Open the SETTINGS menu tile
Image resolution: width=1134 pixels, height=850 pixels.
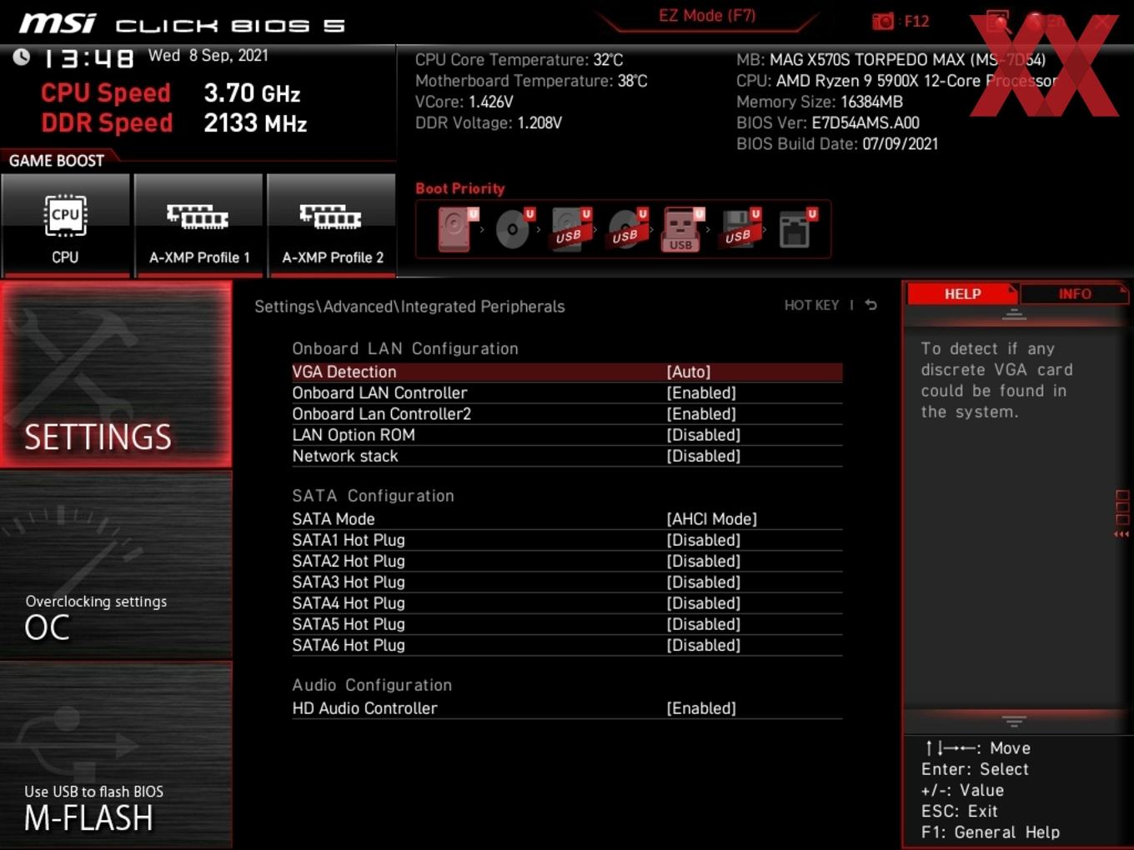click(x=116, y=373)
